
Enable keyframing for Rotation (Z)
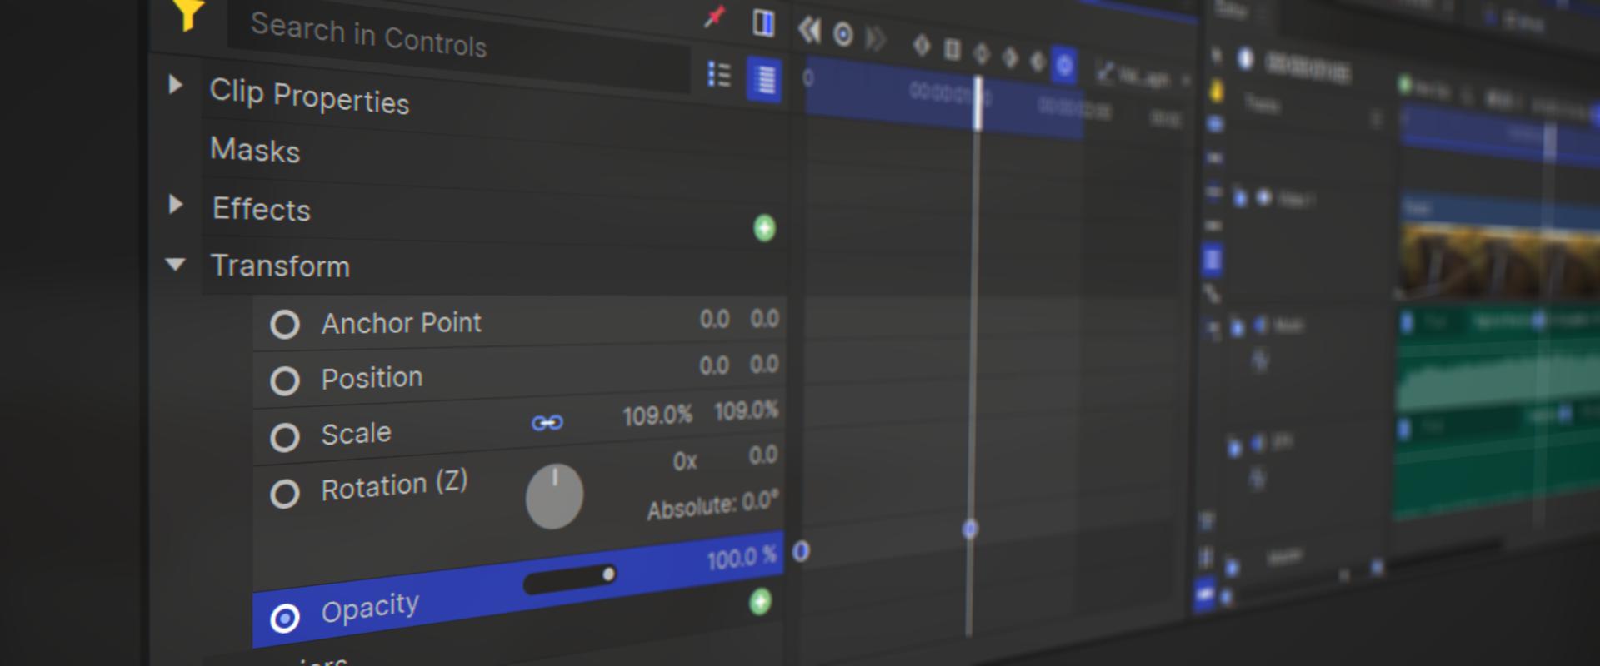[x=285, y=494]
